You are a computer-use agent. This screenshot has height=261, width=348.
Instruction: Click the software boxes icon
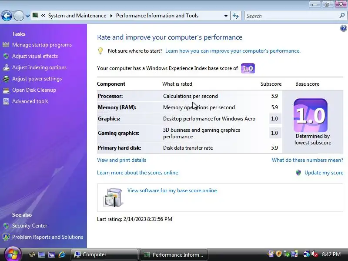tap(113, 197)
